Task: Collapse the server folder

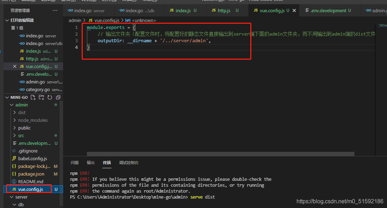Action: click(12, 197)
